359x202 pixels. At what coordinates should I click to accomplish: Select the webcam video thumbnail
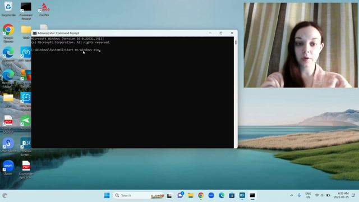pyautogui.click(x=301, y=45)
